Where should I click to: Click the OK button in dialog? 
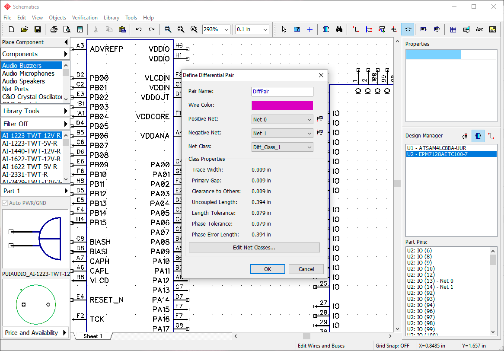[268, 269]
